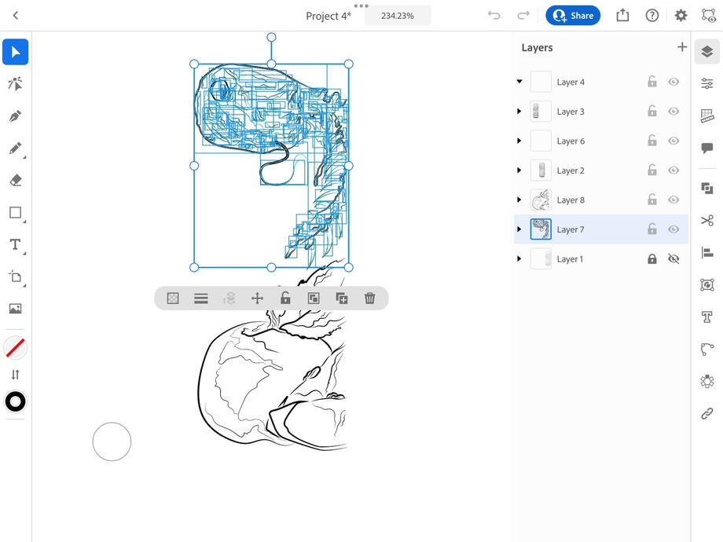The image size is (723, 542).
Task: Delete selection with the trash icon
Action: (x=369, y=298)
